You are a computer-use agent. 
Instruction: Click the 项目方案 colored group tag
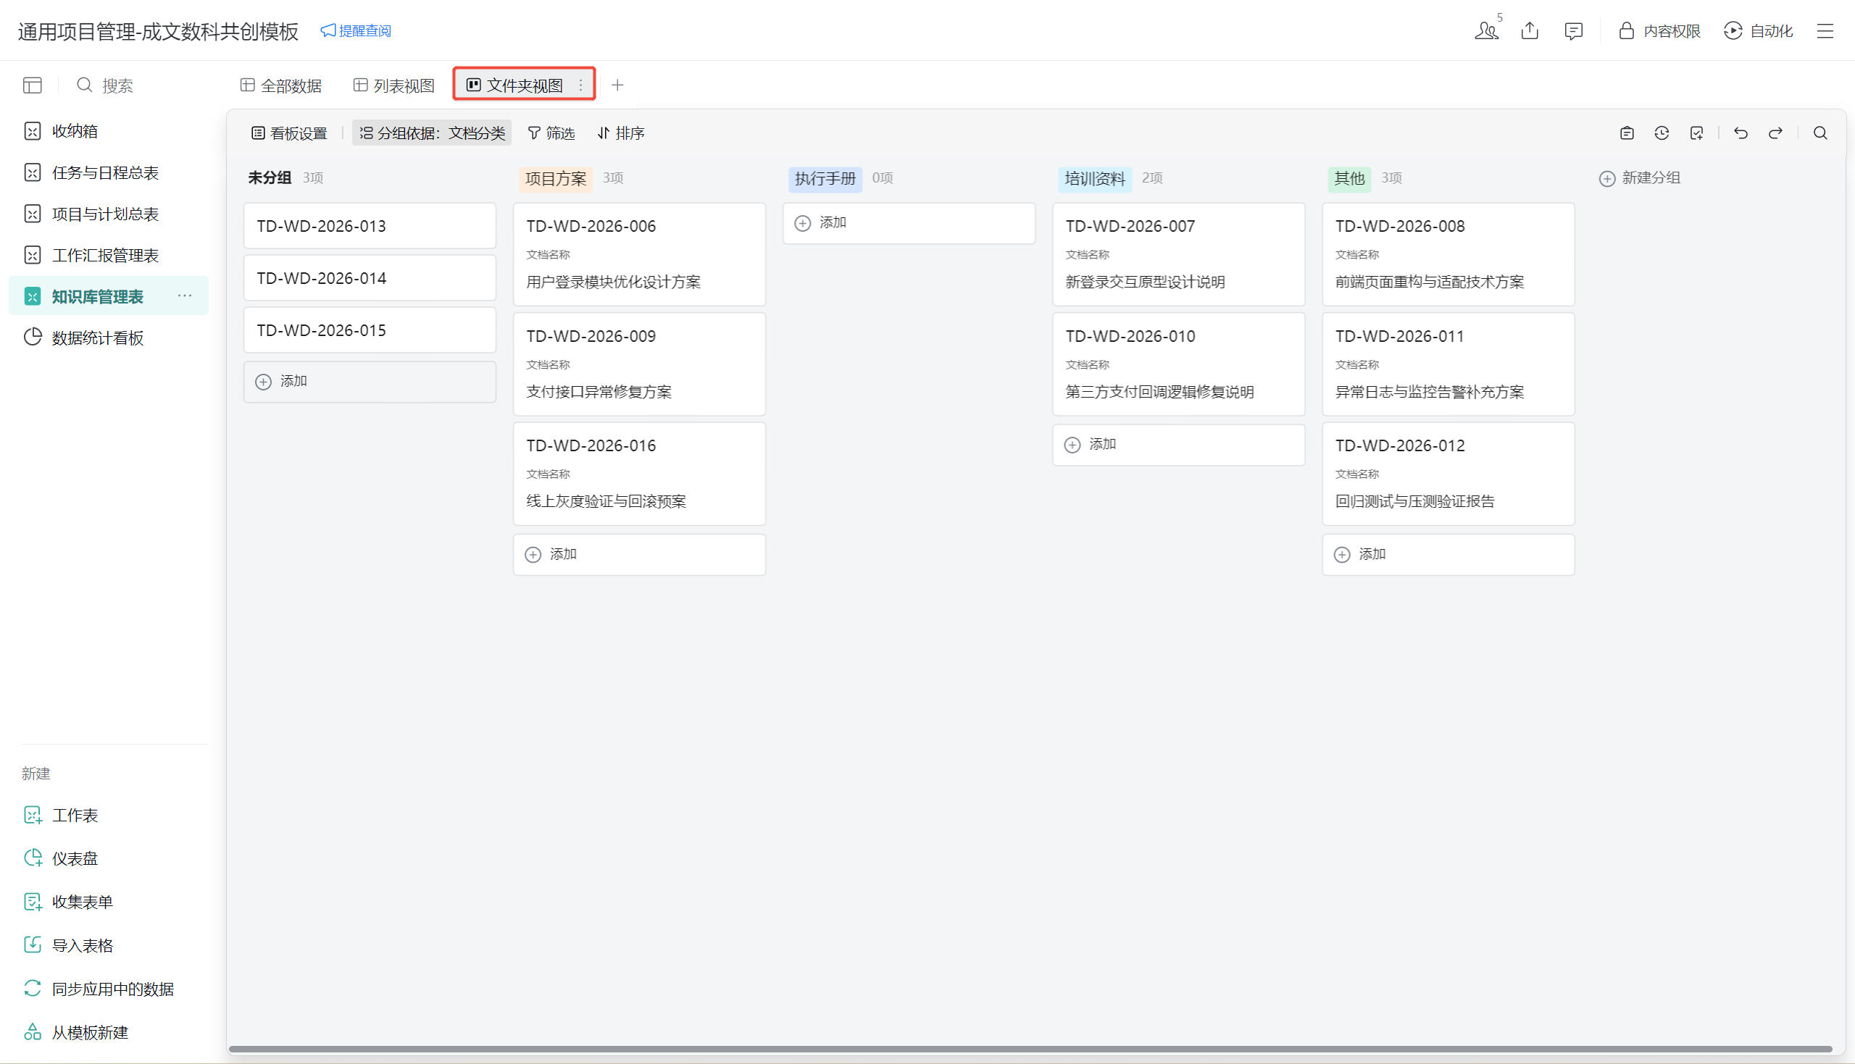pyautogui.click(x=556, y=179)
